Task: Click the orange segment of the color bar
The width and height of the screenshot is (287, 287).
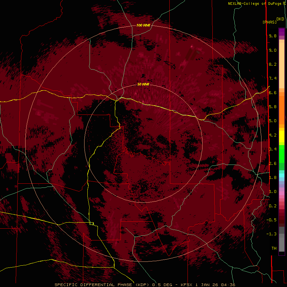Action: tap(282, 110)
